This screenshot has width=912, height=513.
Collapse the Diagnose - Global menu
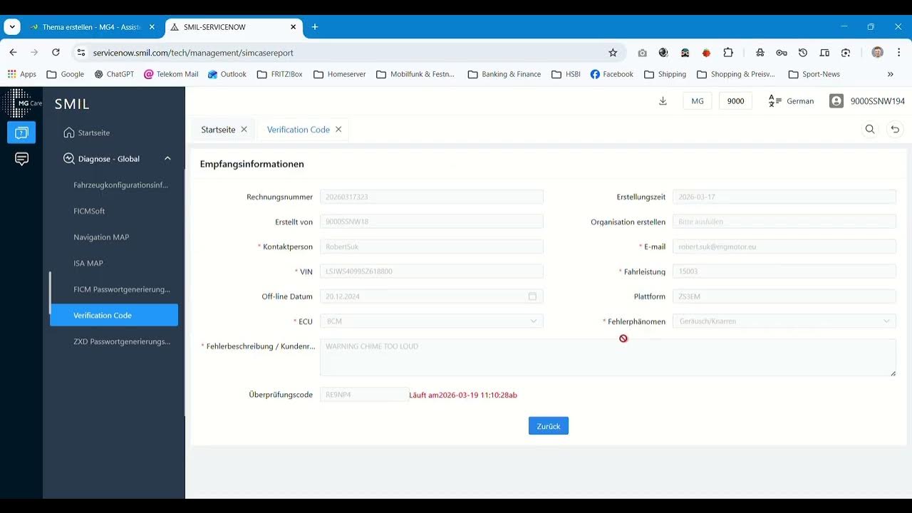coord(167,159)
